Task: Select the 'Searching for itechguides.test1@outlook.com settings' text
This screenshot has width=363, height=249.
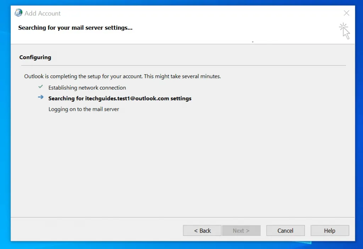Action: click(120, 98)
